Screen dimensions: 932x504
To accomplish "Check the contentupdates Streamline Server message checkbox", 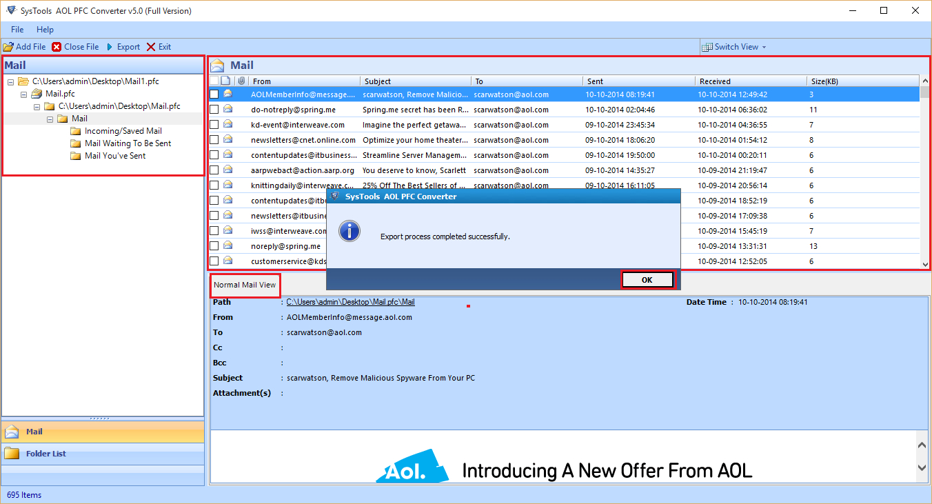I will (214, 154).
